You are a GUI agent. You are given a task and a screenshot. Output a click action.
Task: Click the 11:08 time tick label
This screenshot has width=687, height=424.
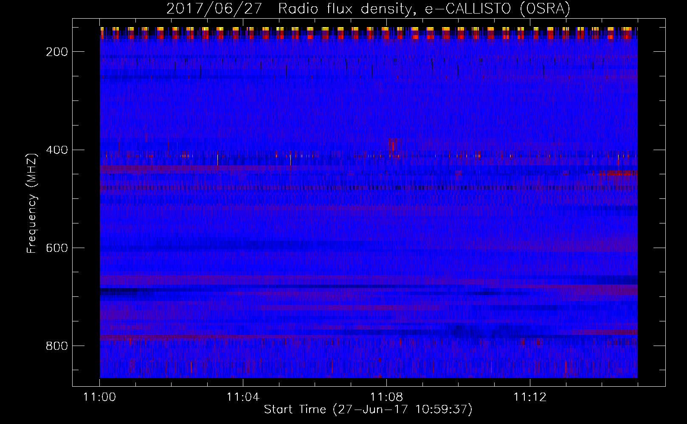tap(386, 397)
